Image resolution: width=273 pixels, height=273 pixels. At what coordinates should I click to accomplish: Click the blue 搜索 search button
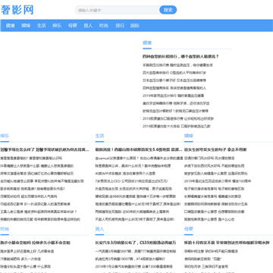(168, 10)
